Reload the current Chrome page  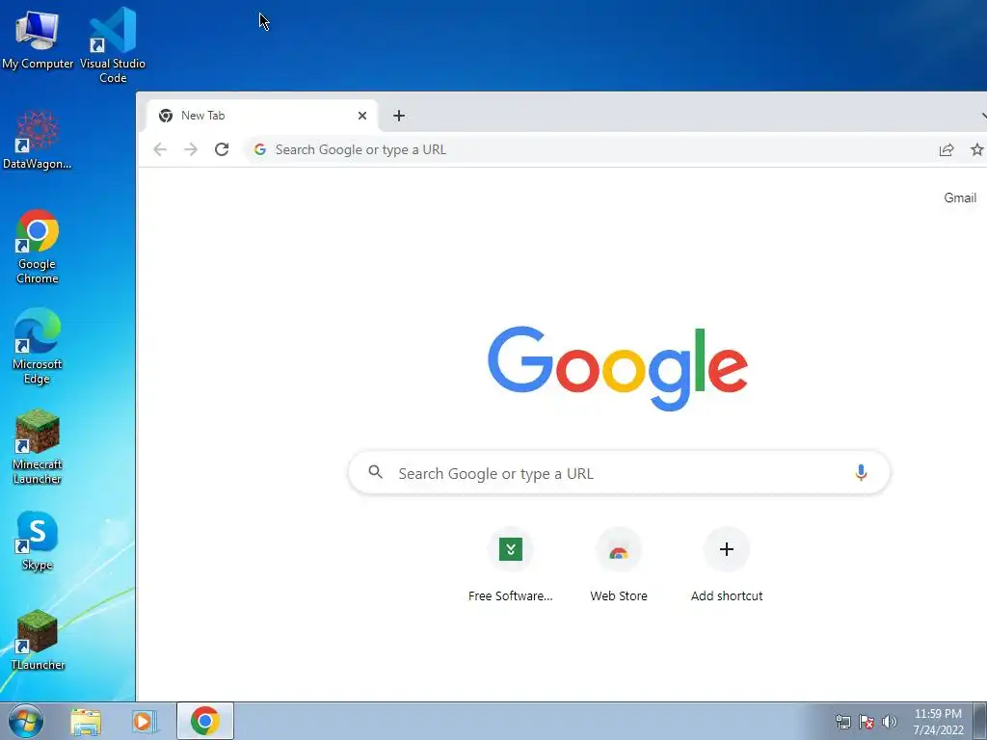222,149
